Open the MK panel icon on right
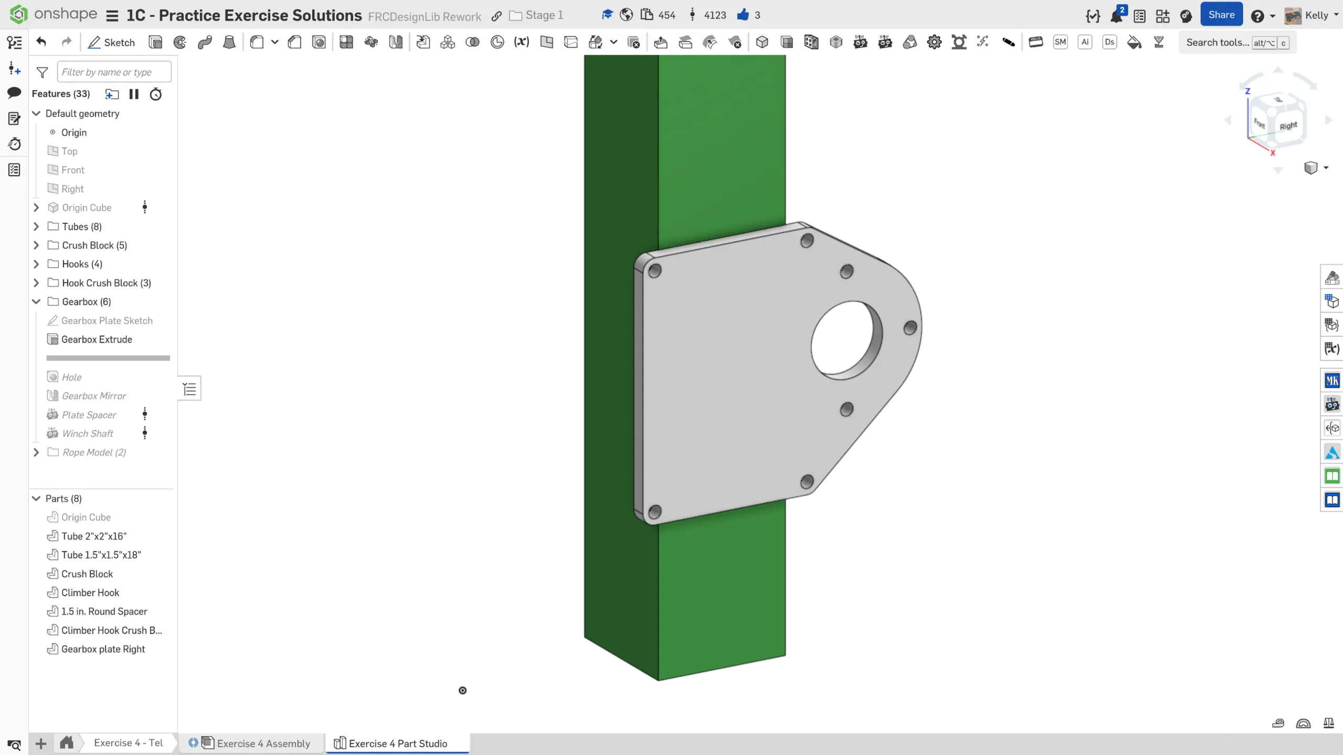 1331,381
